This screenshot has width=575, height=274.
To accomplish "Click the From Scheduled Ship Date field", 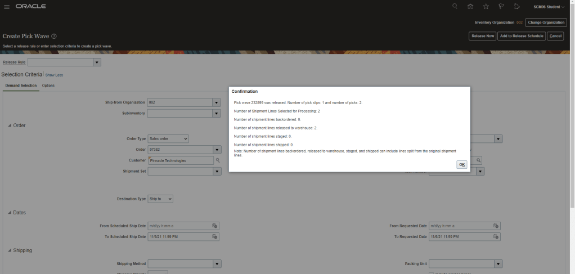I will pos(179,226).
